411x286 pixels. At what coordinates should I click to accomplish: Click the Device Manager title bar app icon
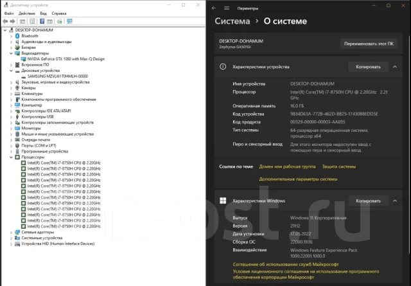pyautogui.click(x=6, y=5)
